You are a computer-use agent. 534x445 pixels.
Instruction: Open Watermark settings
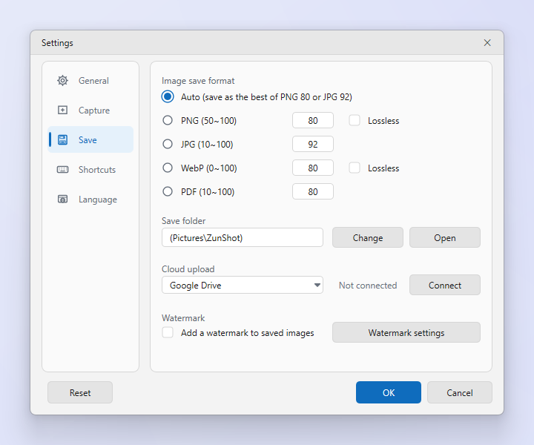coord(406,332)
